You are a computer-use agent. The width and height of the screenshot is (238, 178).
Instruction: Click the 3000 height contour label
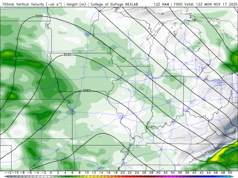[x=39, y=16]
